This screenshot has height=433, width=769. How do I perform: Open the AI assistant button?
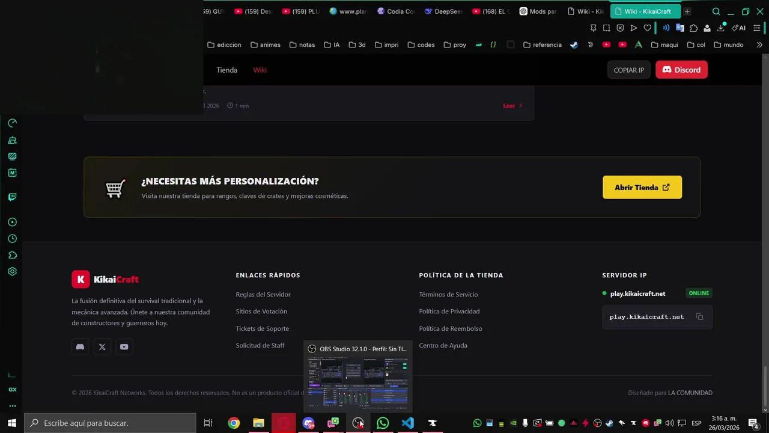click(x=738, y=28)
